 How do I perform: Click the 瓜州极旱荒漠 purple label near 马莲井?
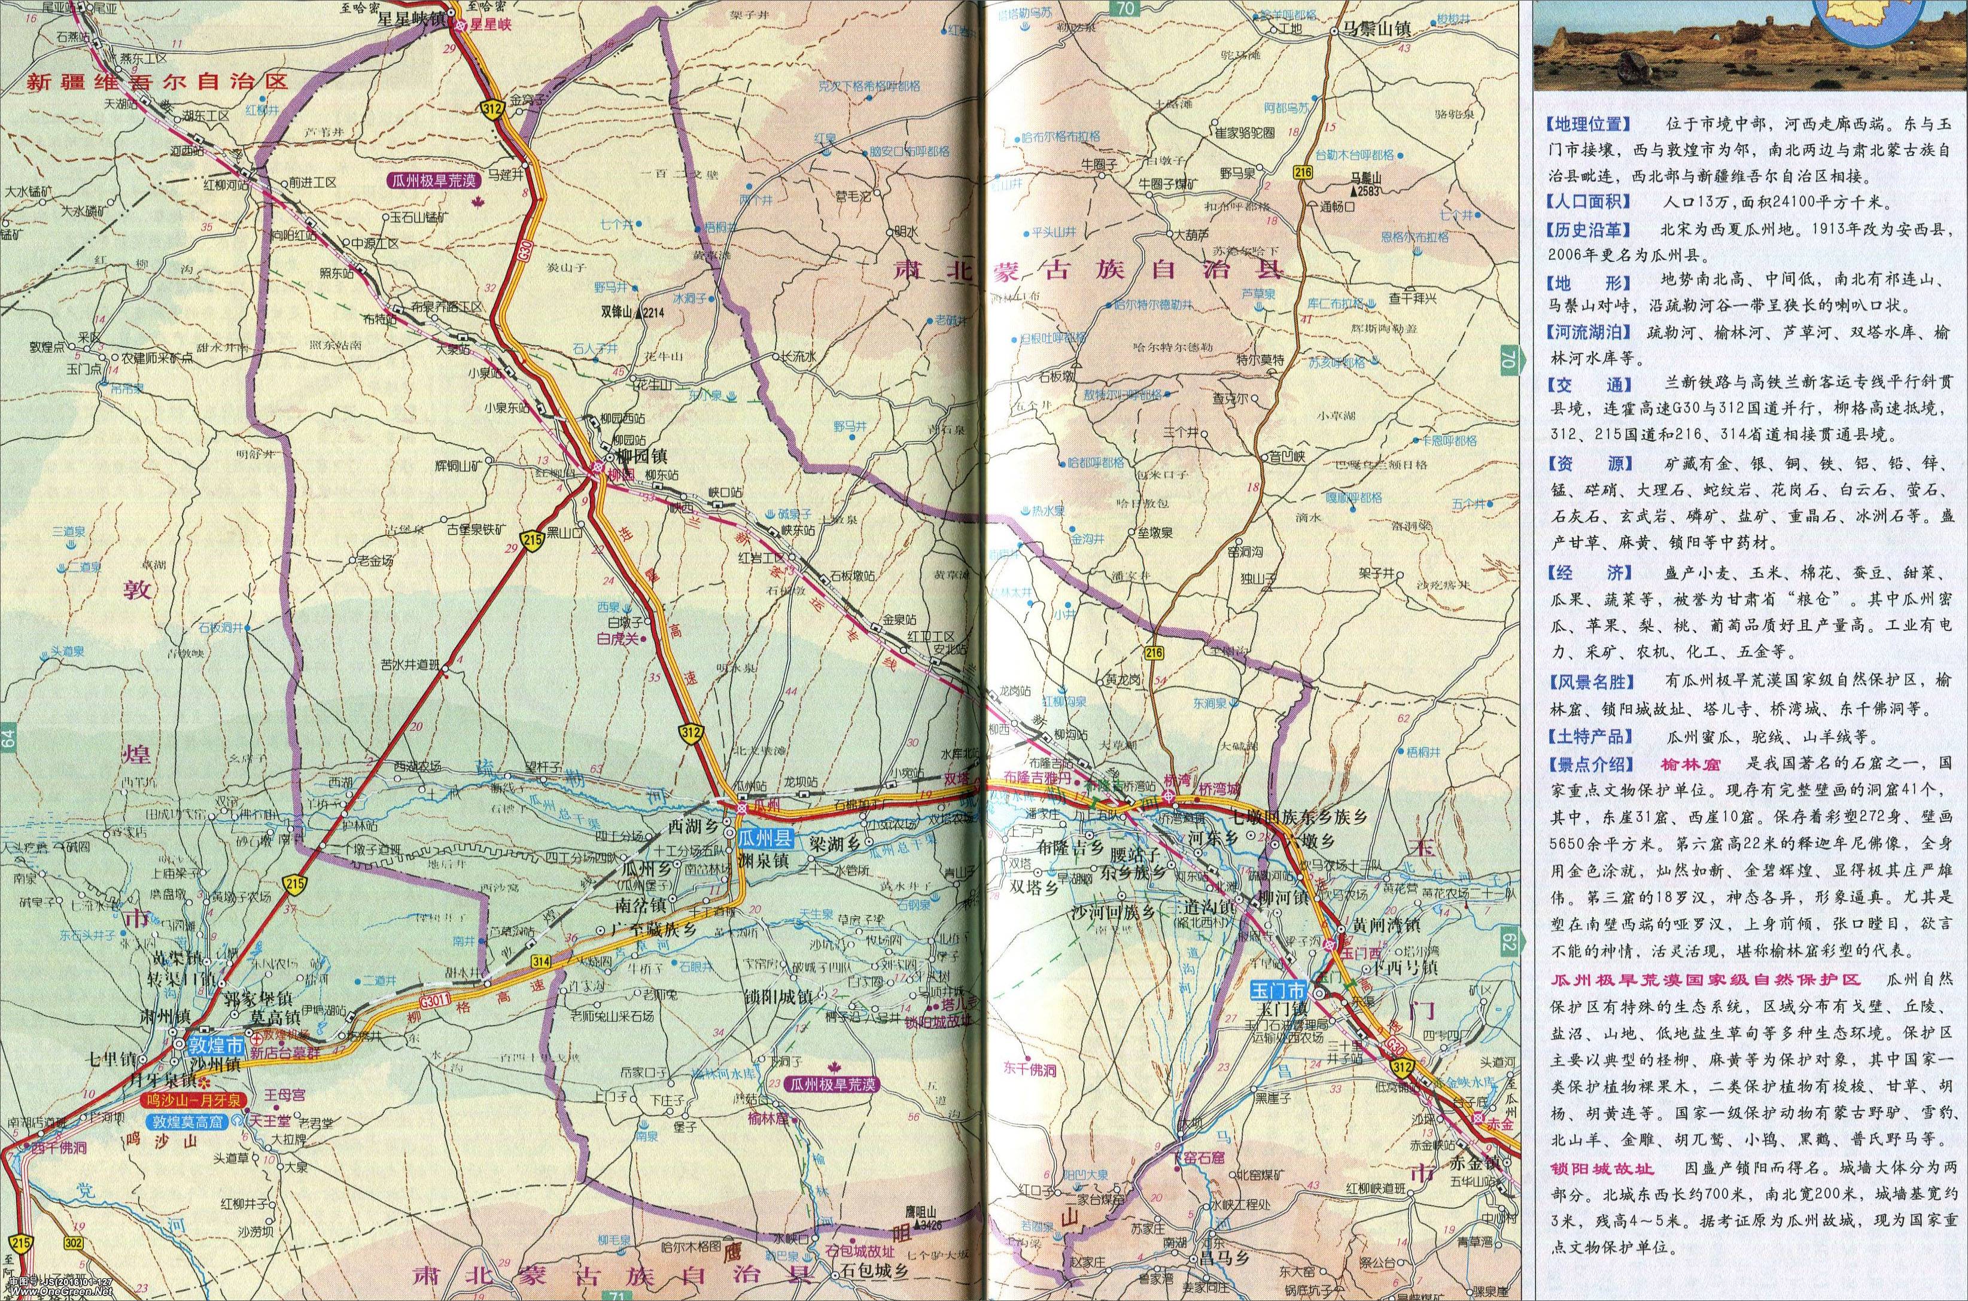(433, 179)
